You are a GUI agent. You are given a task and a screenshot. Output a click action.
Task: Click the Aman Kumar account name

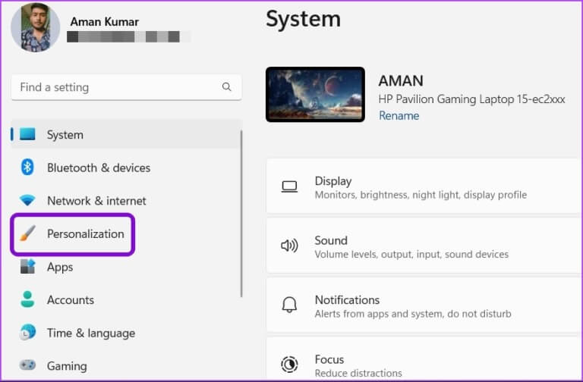pyautogui.click(x=105, y=22)
